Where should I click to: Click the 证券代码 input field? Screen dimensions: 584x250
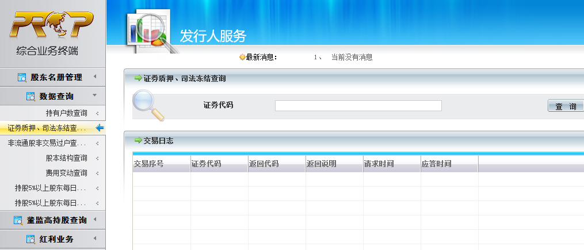pyautogui.click(x=358, y=105)
